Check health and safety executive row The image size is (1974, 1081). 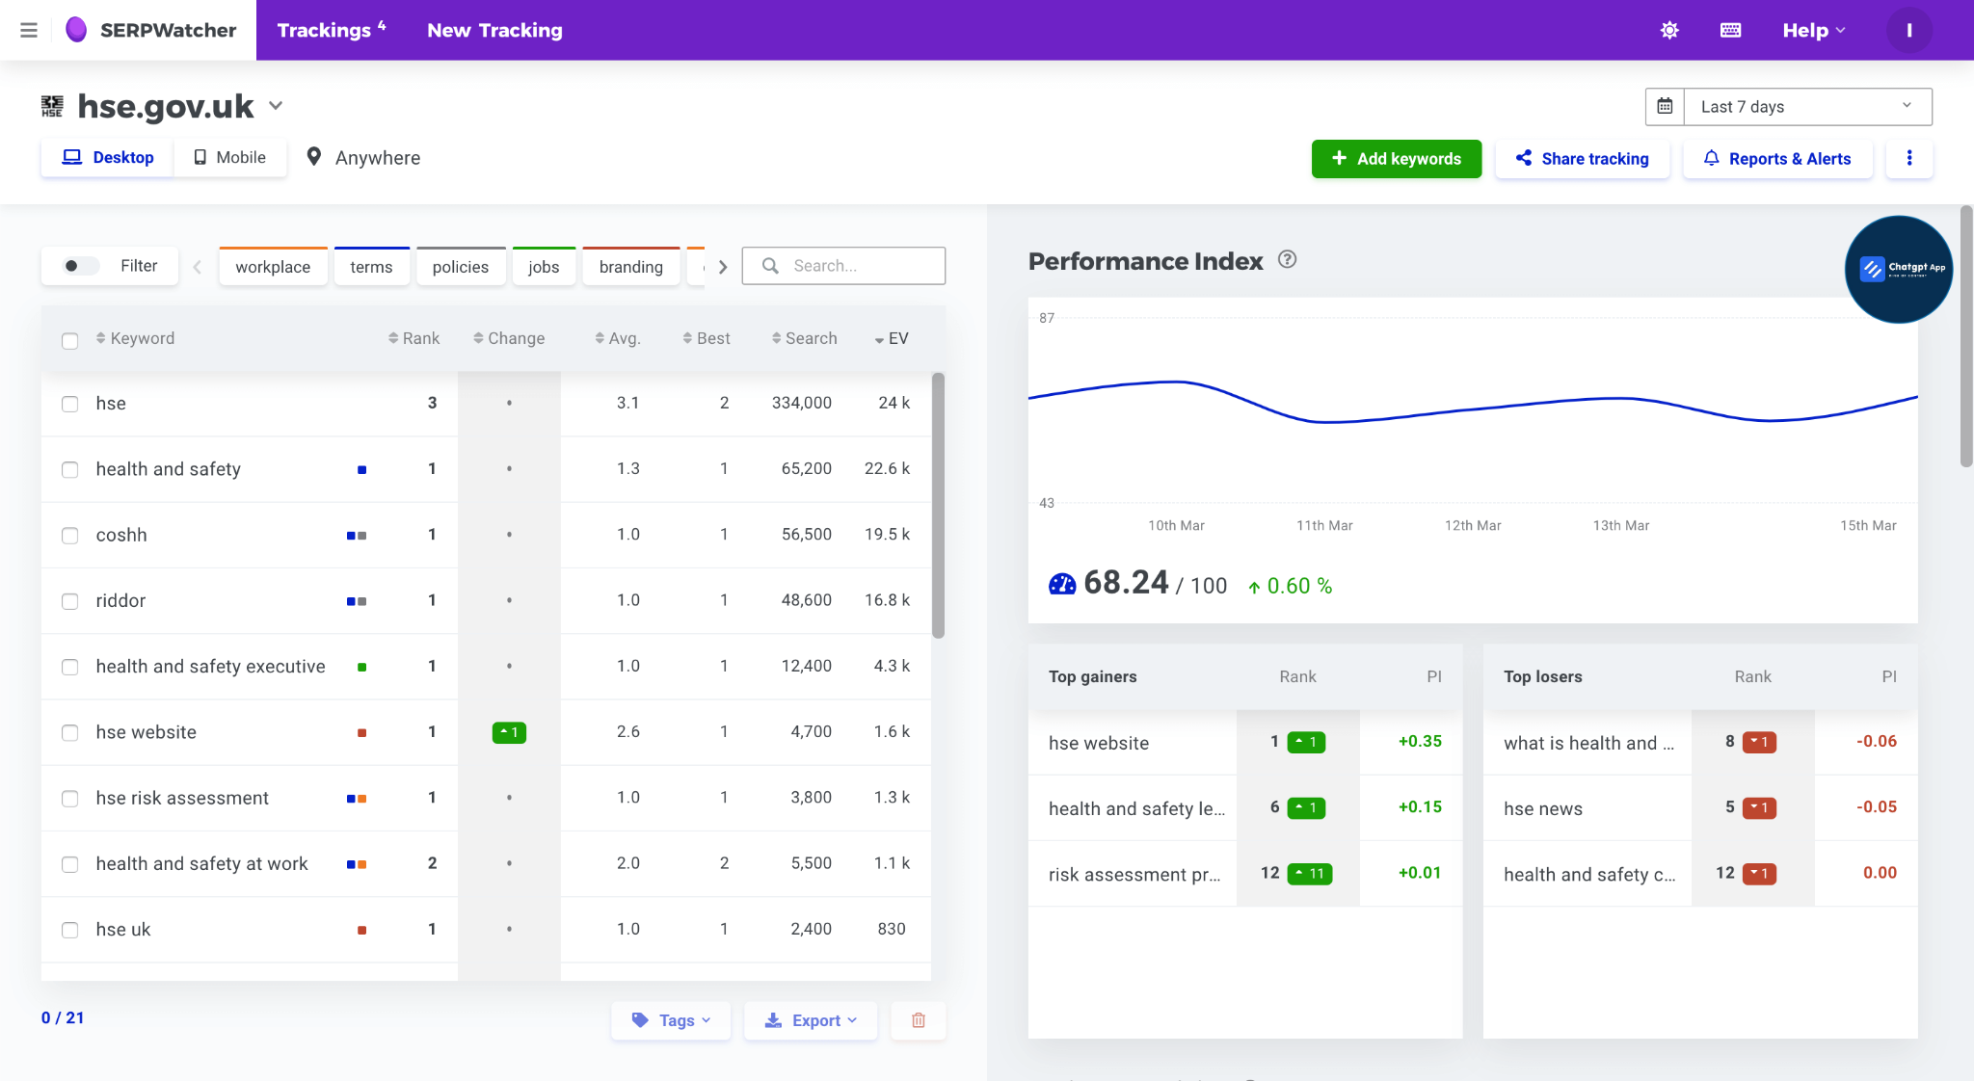click(x=69, y=667)
